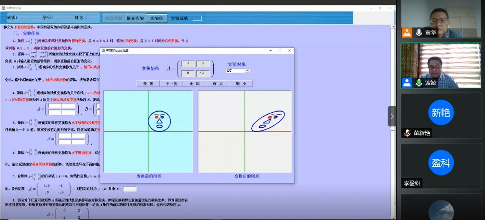Click the 新艳 round avatar
This screenshot has height=220, width=485.
pyautogui.click(x=441, y=112)
